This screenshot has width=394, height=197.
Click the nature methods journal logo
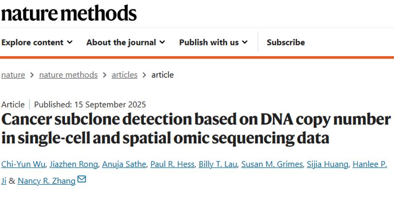click(68, 14)
